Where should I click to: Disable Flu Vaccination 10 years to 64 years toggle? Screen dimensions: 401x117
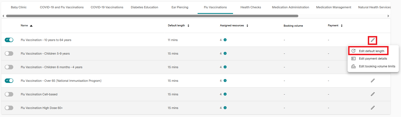(x=9, y=40)
